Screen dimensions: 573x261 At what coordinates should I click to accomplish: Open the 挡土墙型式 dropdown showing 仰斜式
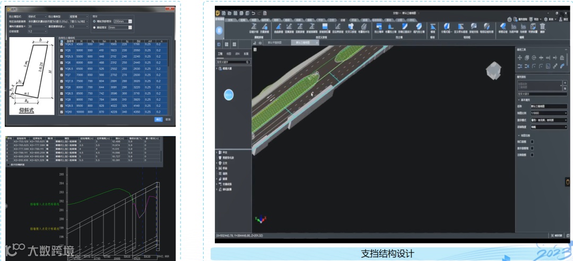[x=37, y=16]
